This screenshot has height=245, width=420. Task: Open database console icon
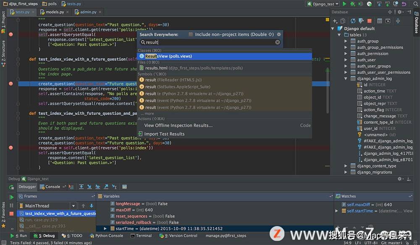click(388, 21)
